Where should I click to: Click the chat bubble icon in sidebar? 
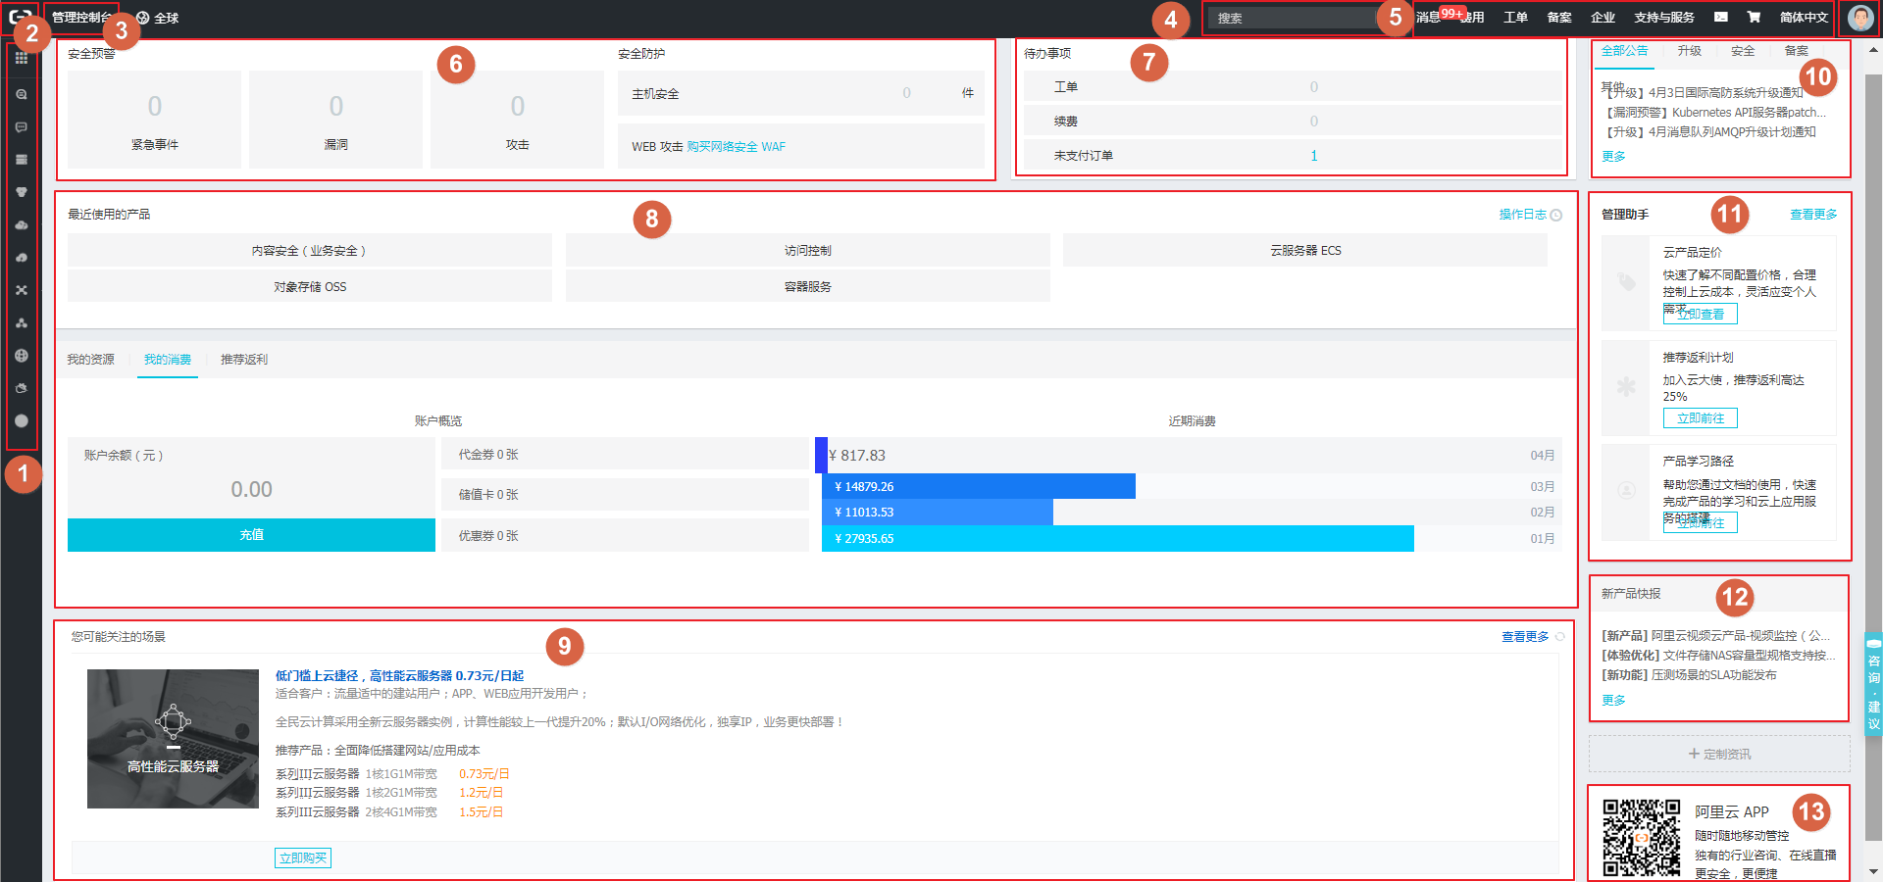pyautogui.click(x=22, y=127)
